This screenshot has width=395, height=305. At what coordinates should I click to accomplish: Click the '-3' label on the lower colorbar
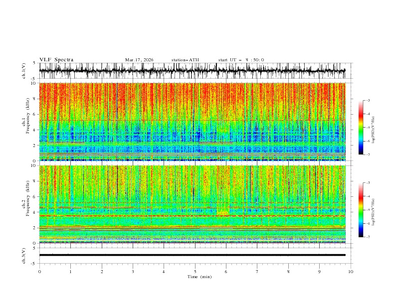click(368, 183)
